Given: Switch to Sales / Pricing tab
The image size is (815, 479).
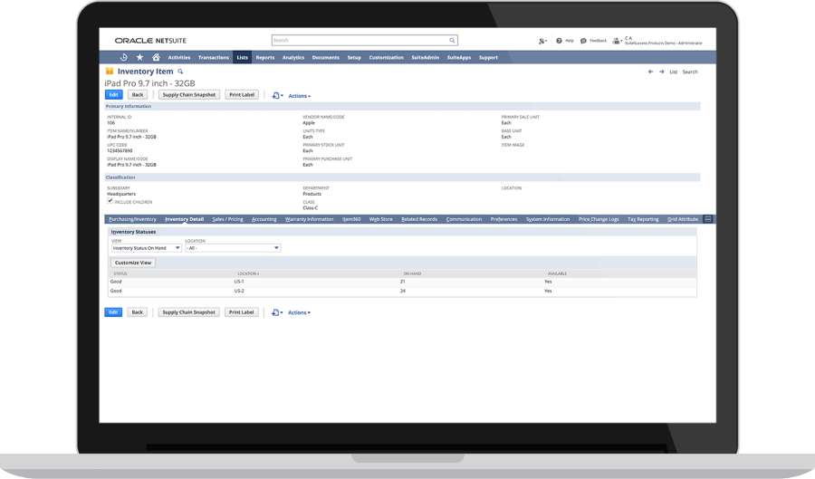Looking at the screenshot, I should (x=227, y=219).
